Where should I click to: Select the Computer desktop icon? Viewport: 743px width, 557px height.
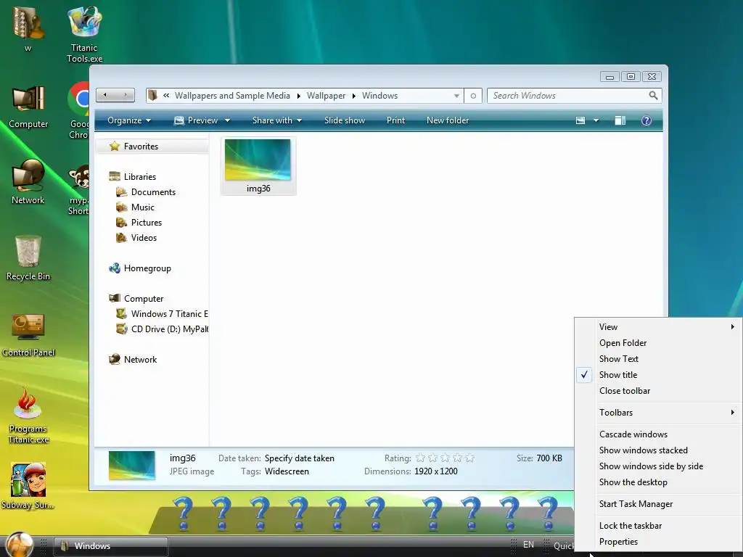[28, 107]
